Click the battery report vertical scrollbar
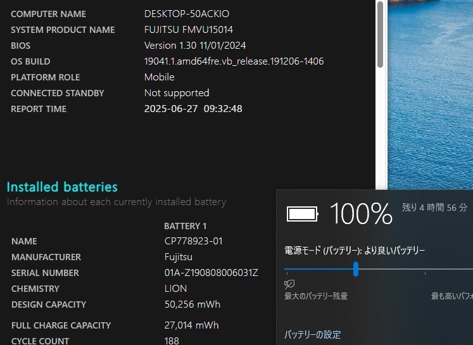The height and width of the screenshot is (345, 473). 380,34
